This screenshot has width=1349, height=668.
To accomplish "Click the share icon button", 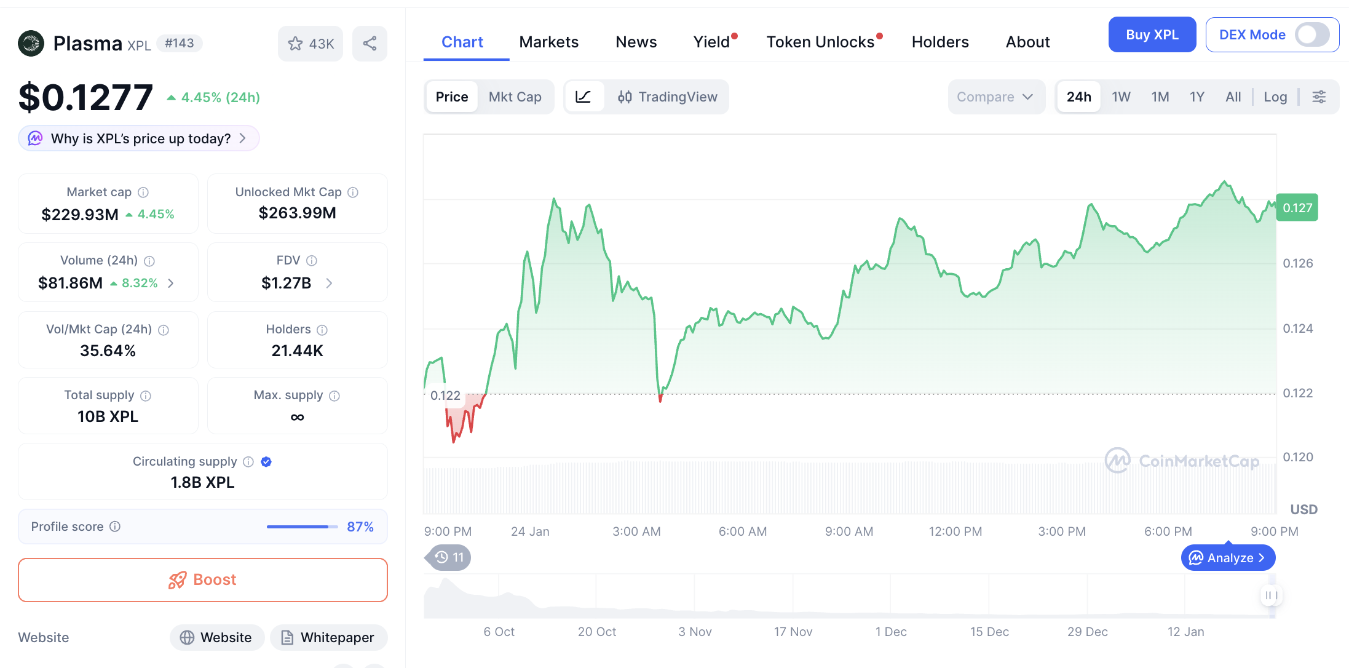I will [x=370, y=44].
